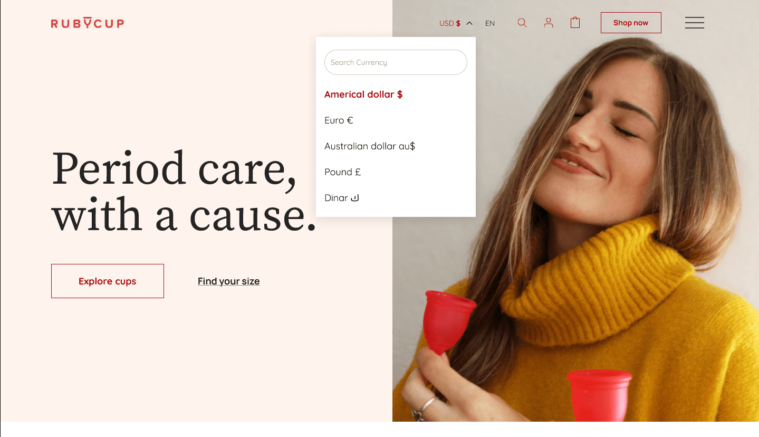
Task: Click the red menstrual cup held in hand
Action: [448, 321]
